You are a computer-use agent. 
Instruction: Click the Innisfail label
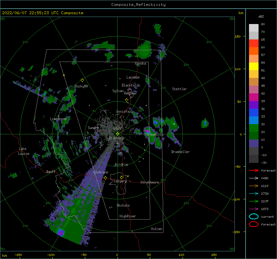124,111
